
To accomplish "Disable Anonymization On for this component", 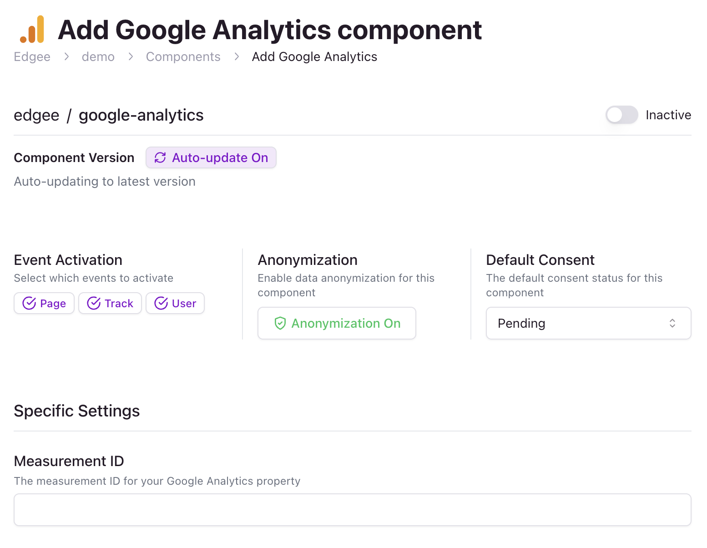I will (337, 323).
